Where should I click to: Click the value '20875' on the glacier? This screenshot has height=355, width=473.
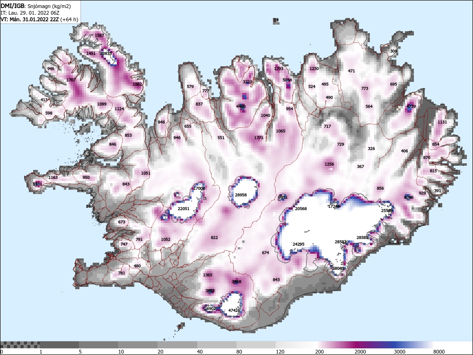tap(106, 53)
